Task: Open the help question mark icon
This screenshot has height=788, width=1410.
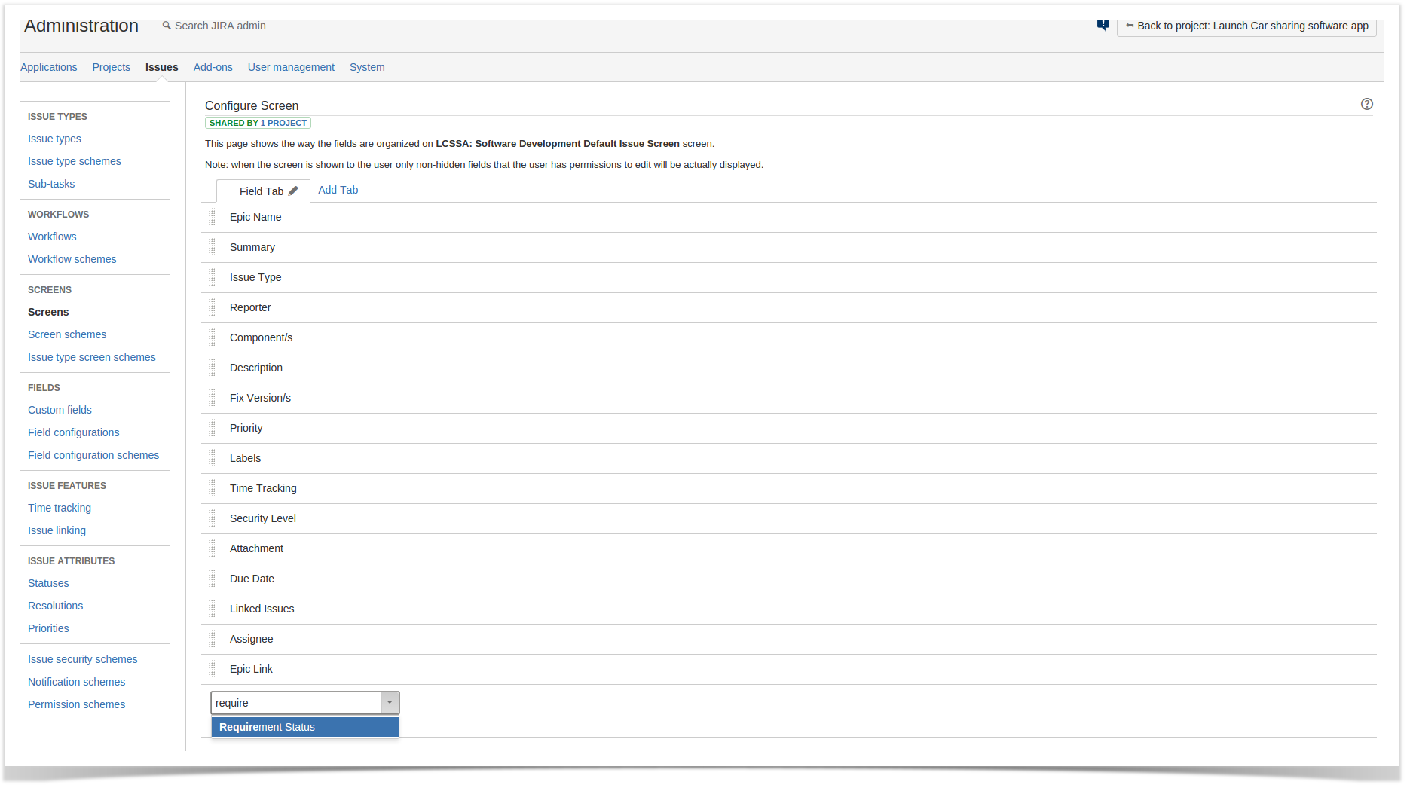Action: click(x=1366, y=104)
